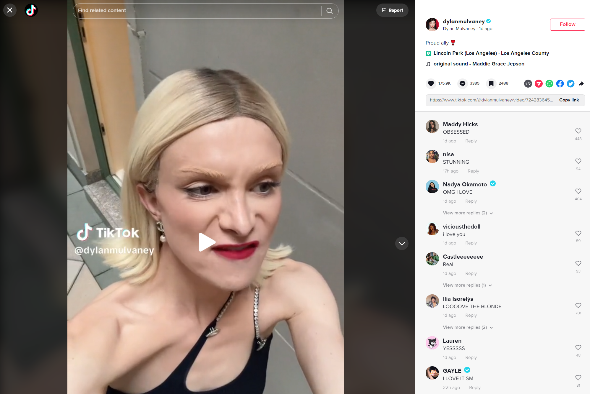The image size is (590, 394).
Task: Reply to Castleeeeeeee's comment
Action: [x=471, y=273]
